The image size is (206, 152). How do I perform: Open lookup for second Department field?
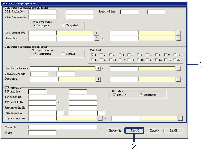(x=178, y=79)
